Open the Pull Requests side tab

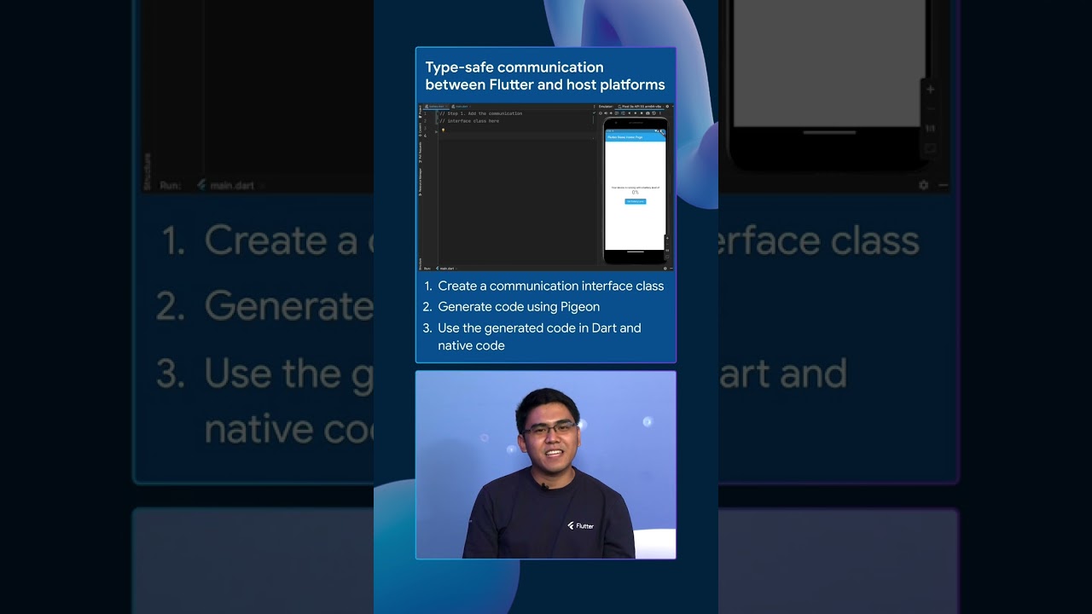(420, 153)
